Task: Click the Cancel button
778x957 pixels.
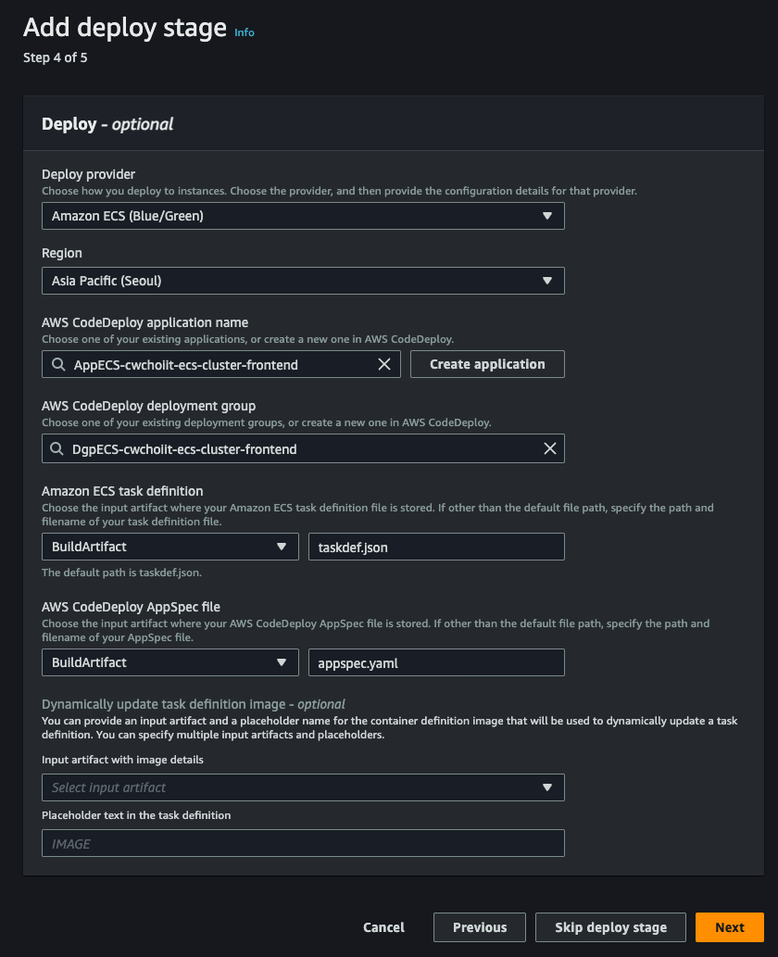Action: pos(383,927)
